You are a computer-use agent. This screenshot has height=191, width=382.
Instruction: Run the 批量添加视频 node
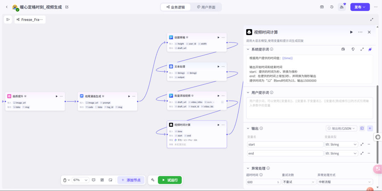pyautogui.click(x=219, y=96)
